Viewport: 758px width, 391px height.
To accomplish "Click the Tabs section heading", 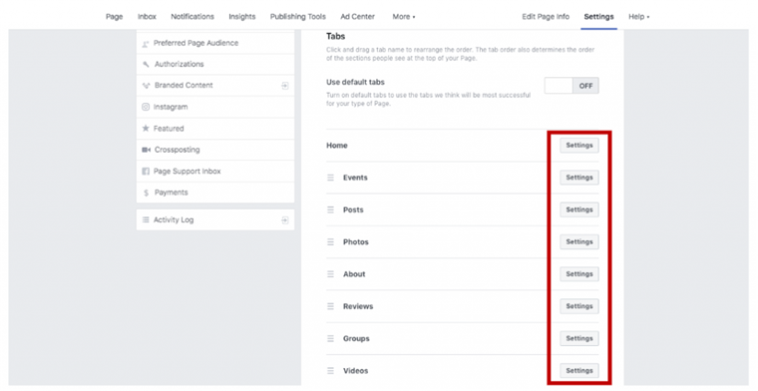I will [335, 36].
